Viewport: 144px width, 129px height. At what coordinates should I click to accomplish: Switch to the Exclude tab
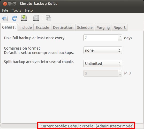[42, 28]
